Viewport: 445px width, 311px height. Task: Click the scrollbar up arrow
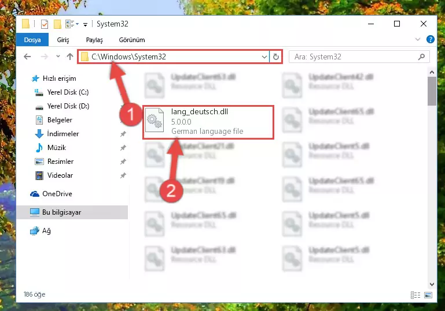click(432, 72)
